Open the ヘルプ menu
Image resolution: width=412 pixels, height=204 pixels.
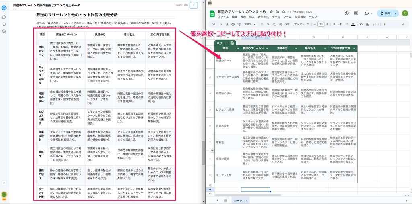tap(313, 17)
